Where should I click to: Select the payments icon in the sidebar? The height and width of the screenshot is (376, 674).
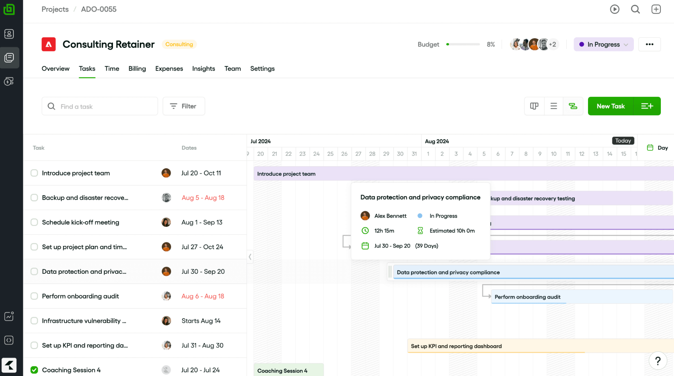(x=9, y=81)
